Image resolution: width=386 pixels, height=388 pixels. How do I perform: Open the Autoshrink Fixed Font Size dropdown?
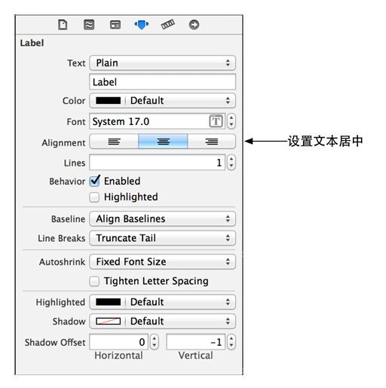point(162,261)
